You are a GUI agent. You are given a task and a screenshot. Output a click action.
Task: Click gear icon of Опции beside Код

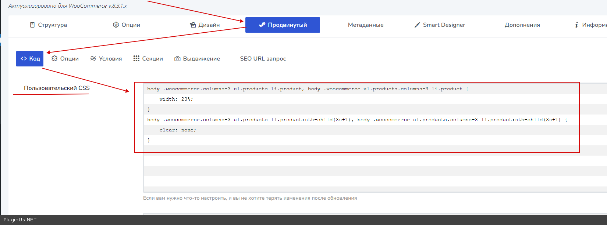click(x=54, y=59)
